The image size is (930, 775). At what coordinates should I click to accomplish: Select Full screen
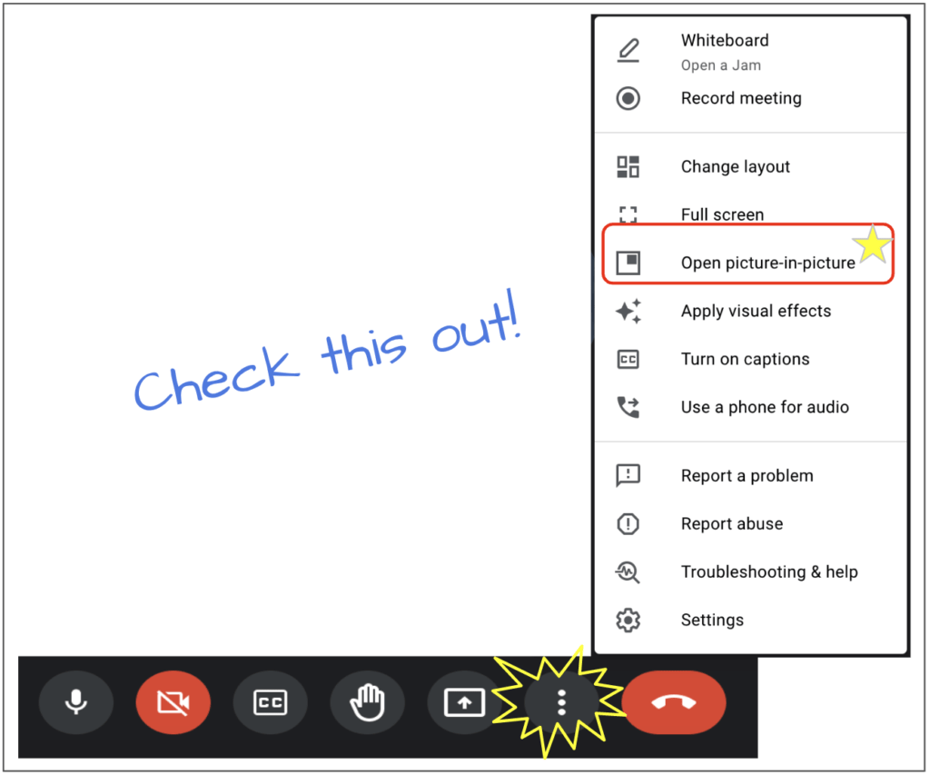(722, 214)
